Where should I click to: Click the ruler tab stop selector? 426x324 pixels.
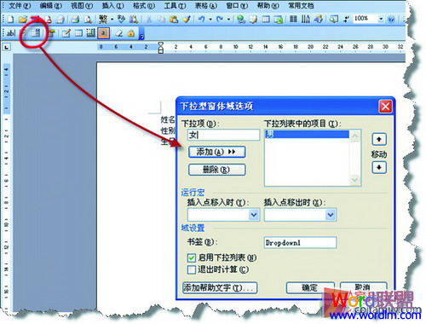[7, 47]
